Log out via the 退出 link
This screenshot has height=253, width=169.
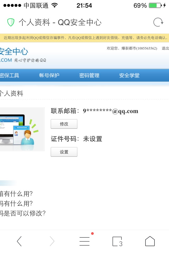click(165, 48)
